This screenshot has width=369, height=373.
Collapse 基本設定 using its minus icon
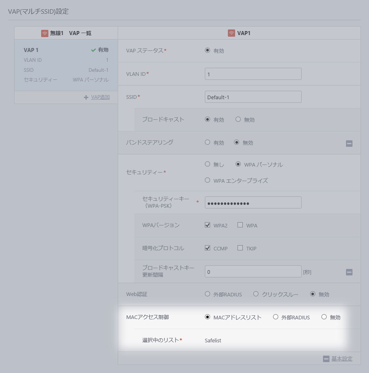[326, 359]
